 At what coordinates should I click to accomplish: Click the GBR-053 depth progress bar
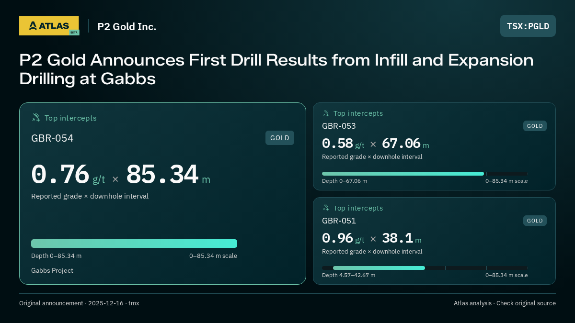click(425, 174)
